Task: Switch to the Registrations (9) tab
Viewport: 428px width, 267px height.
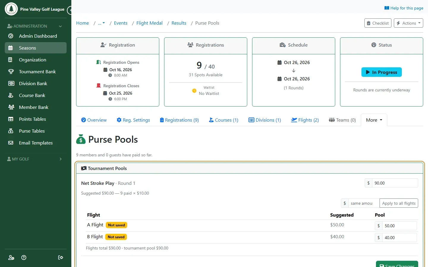Action: point(179,120)
